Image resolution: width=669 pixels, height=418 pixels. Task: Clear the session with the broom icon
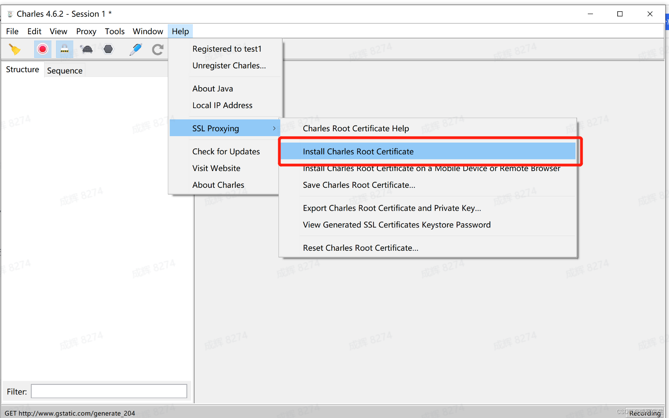tap(14, 49)
